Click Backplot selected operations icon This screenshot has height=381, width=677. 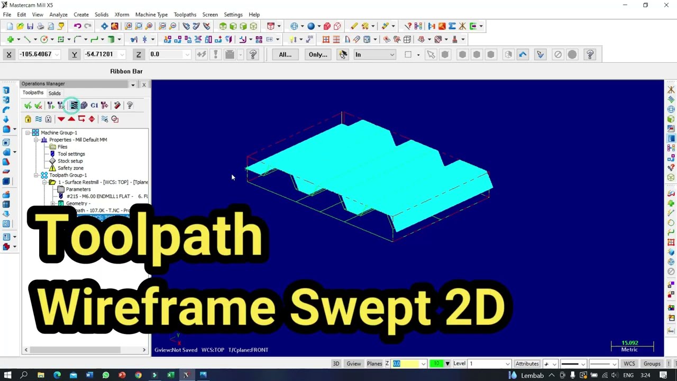coord(74,105)
